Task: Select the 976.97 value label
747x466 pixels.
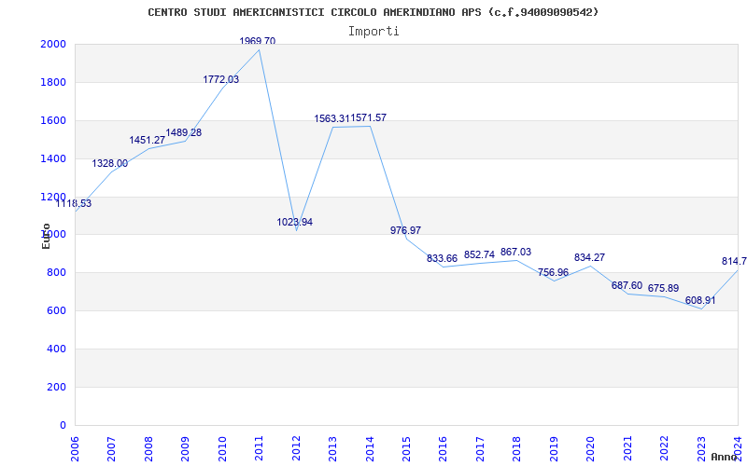Action: click(406, 230)
